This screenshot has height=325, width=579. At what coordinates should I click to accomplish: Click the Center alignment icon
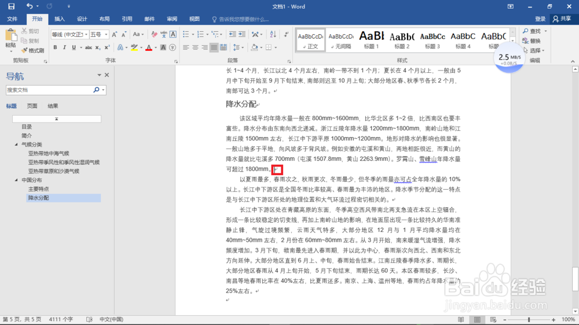[x=195, y=47]
